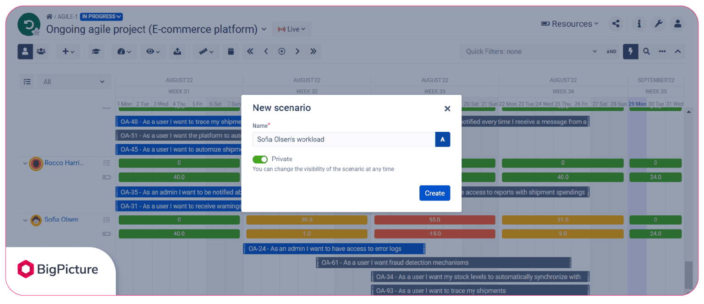Open the gauge workload dropdown

click(124, 51)
